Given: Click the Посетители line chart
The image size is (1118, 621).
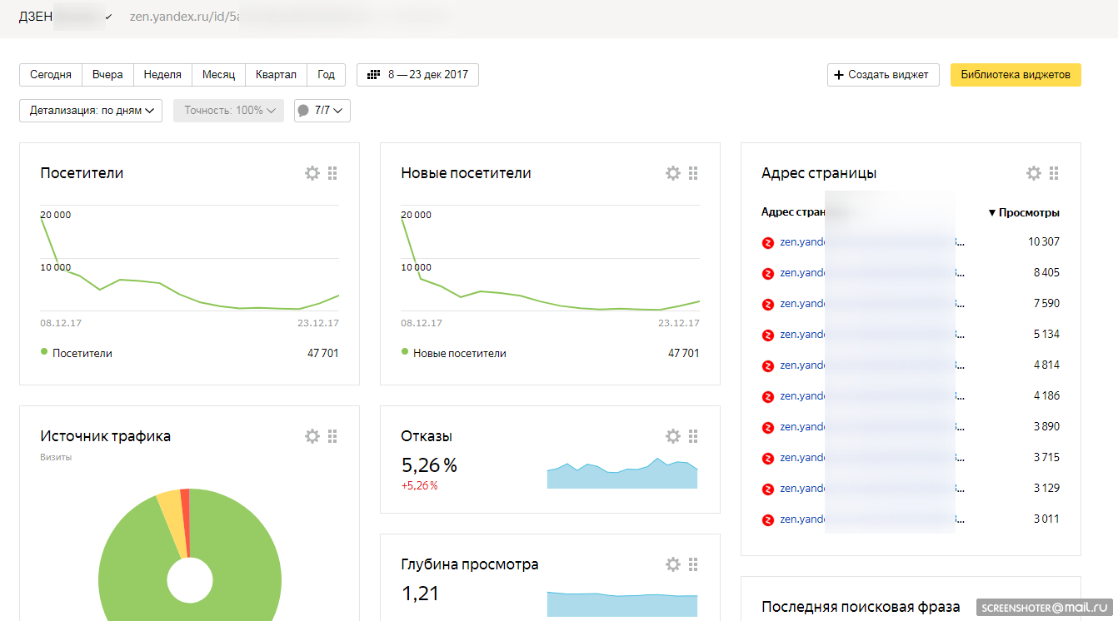Looking at the screenshot, I should coord(190,260).
